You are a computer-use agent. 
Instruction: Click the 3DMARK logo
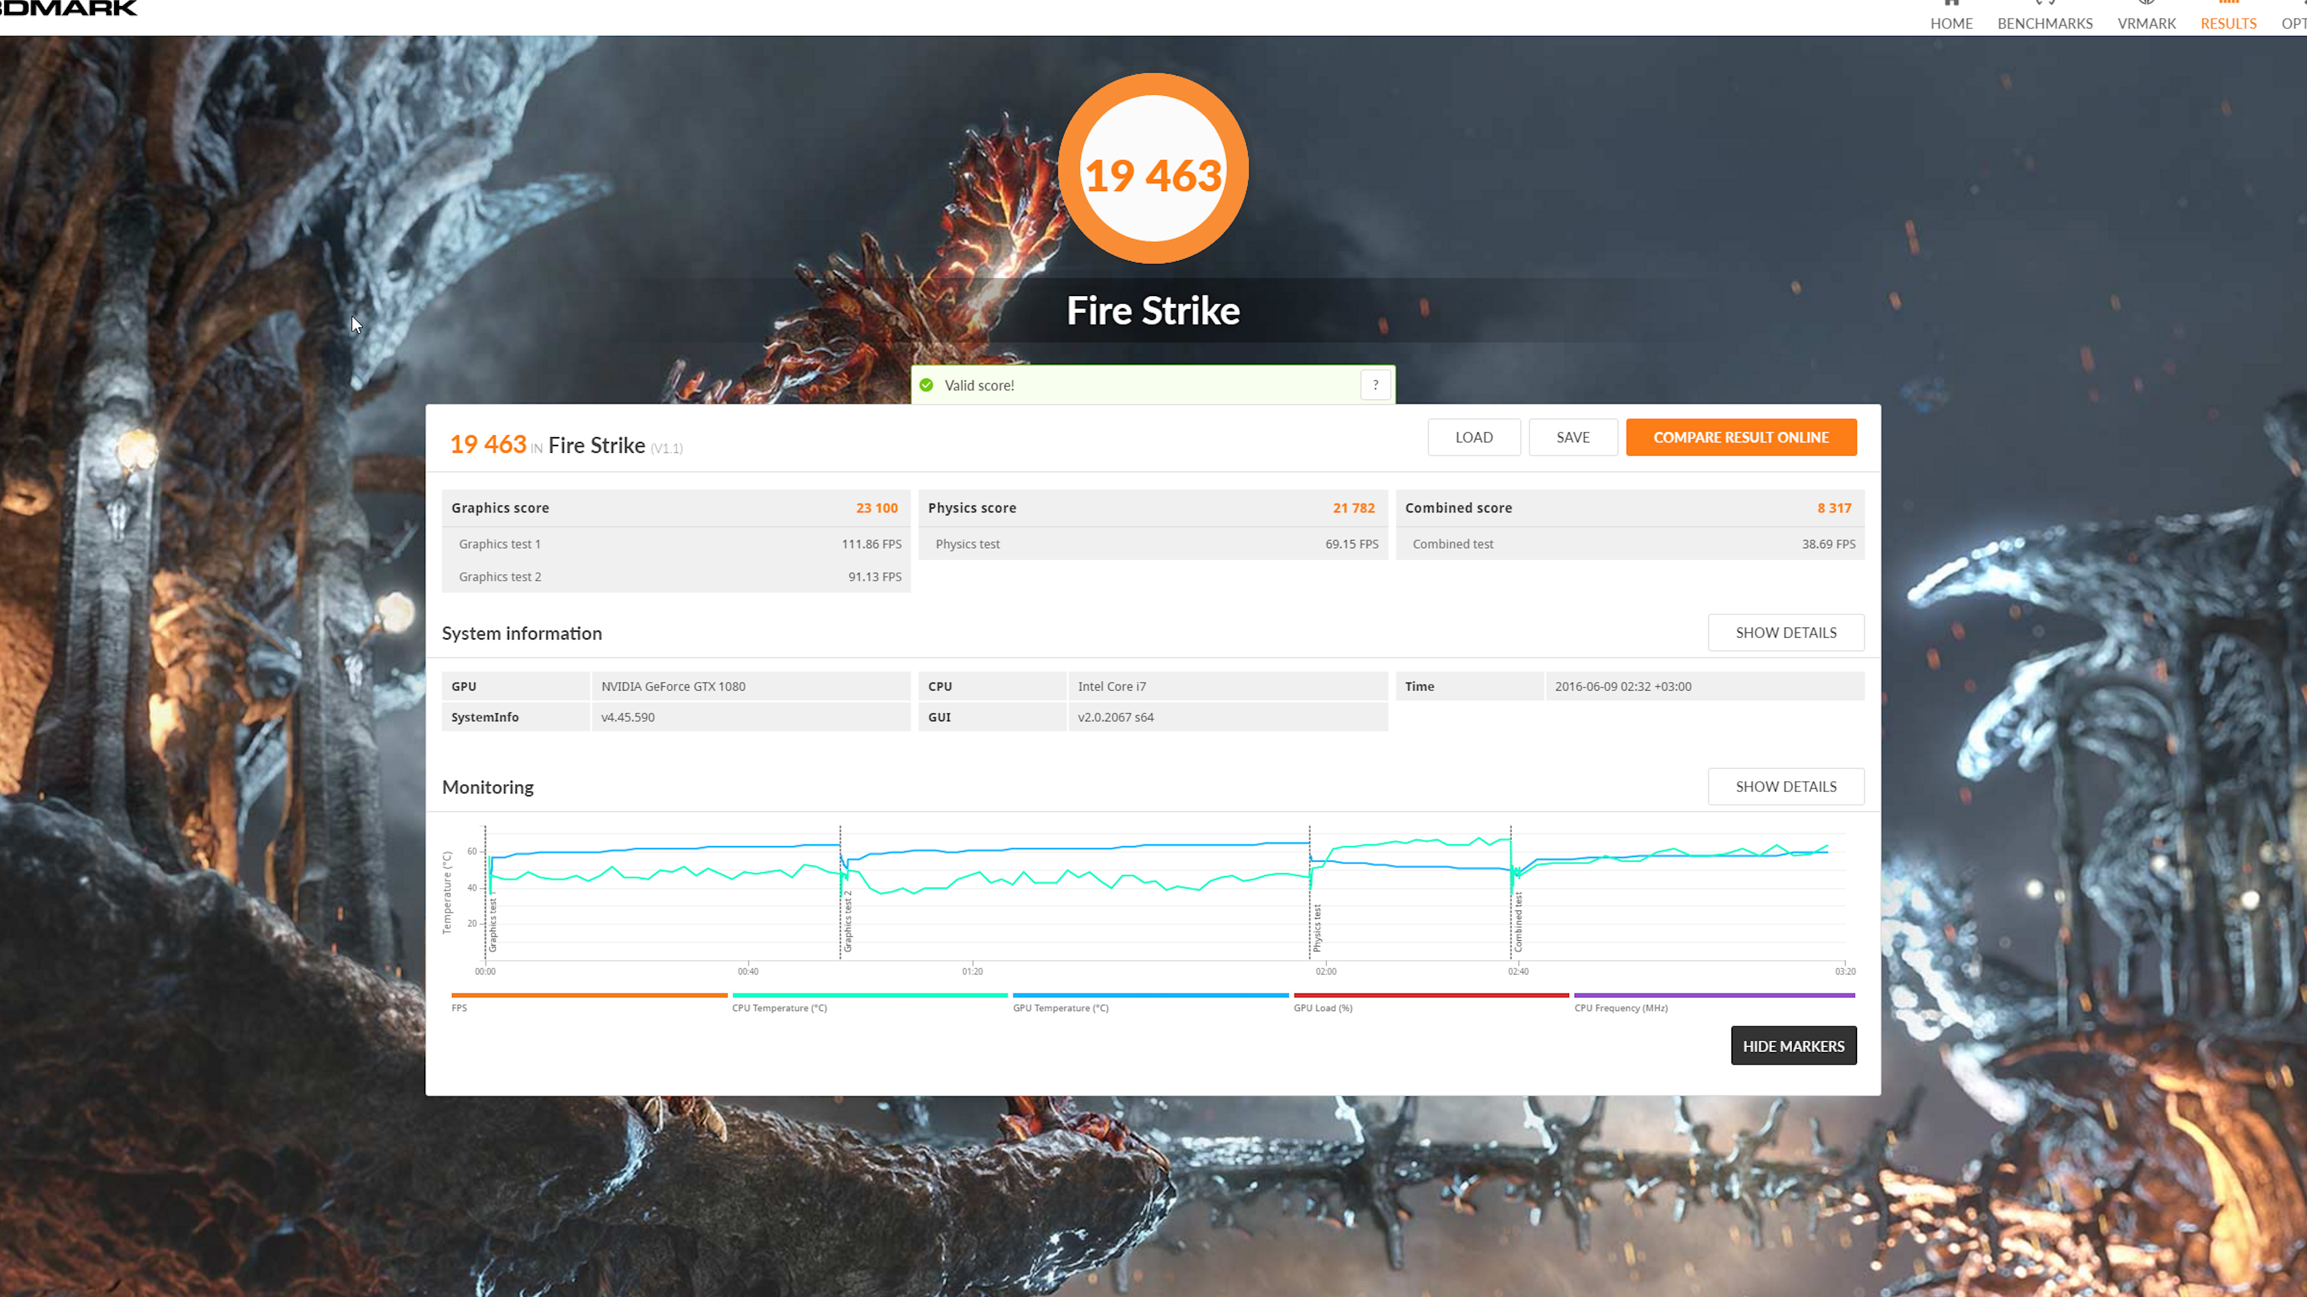point(69,8)
